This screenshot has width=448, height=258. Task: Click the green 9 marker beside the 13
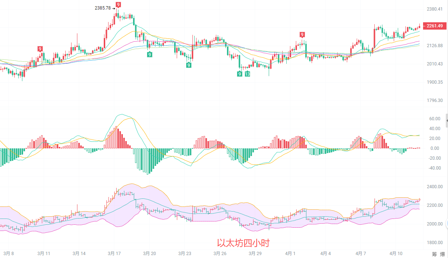240,74
